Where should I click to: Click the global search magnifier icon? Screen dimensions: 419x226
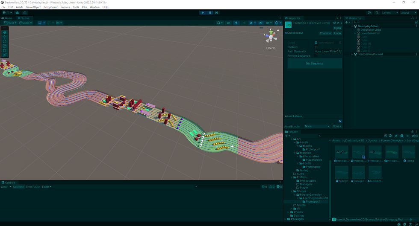377,12
